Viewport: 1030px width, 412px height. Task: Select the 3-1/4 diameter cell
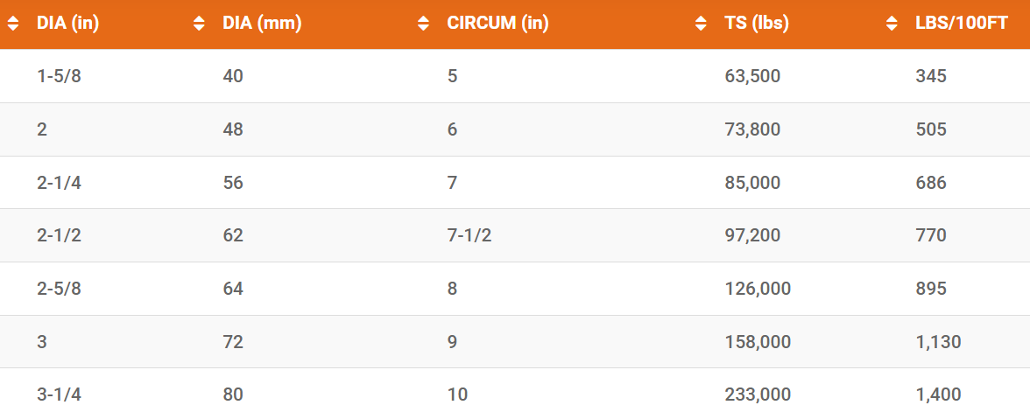tap(60, 395)
